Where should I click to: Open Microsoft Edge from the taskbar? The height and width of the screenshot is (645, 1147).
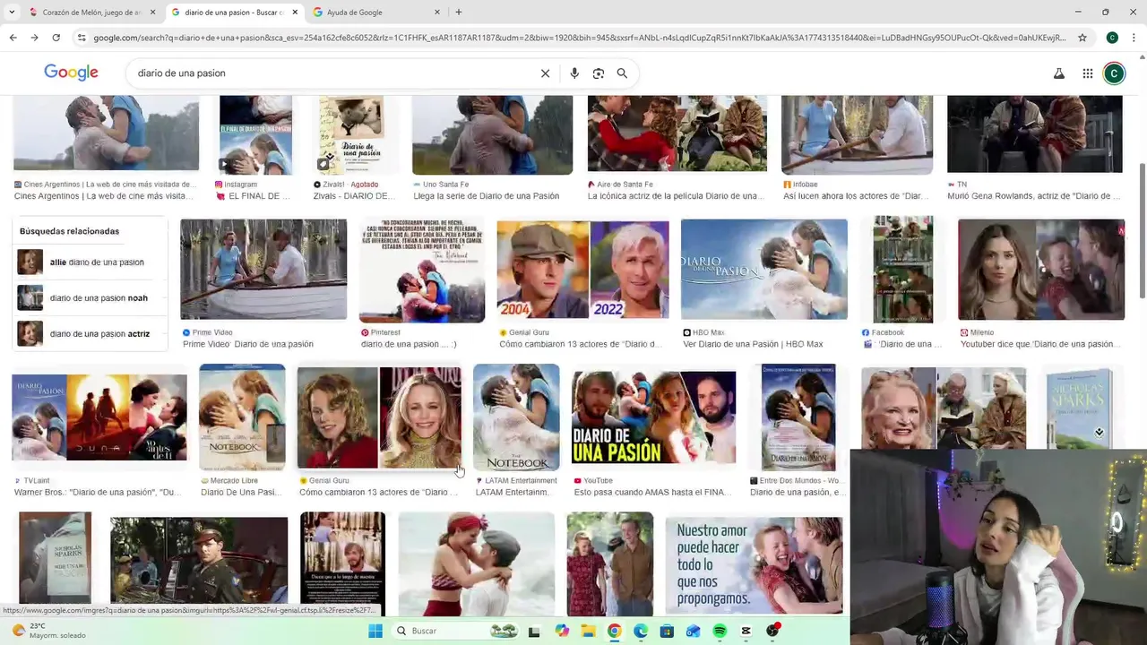tap(640, 631)
